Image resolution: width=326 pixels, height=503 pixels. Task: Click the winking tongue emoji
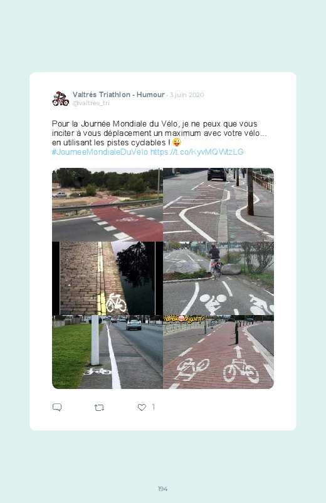pos(177,142)
